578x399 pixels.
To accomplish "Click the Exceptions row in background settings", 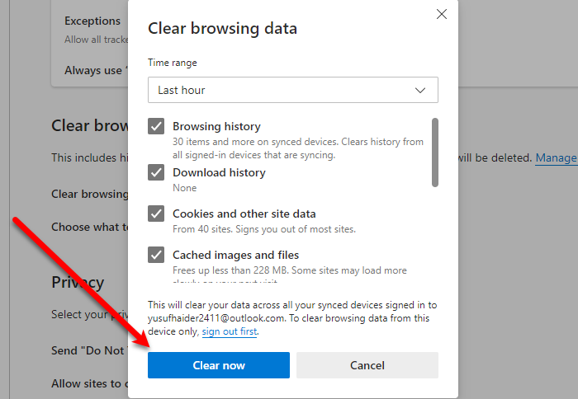I will [92, 21].
